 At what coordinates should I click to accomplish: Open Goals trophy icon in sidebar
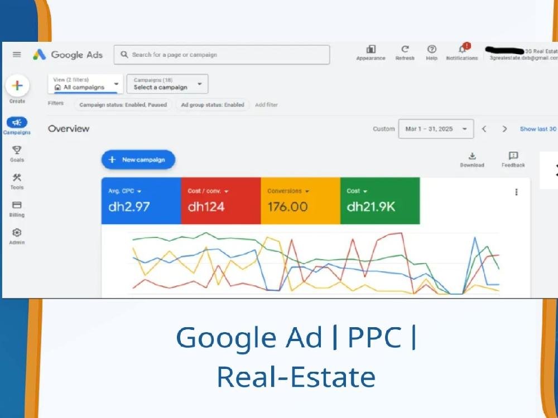[x=17, y=150]
